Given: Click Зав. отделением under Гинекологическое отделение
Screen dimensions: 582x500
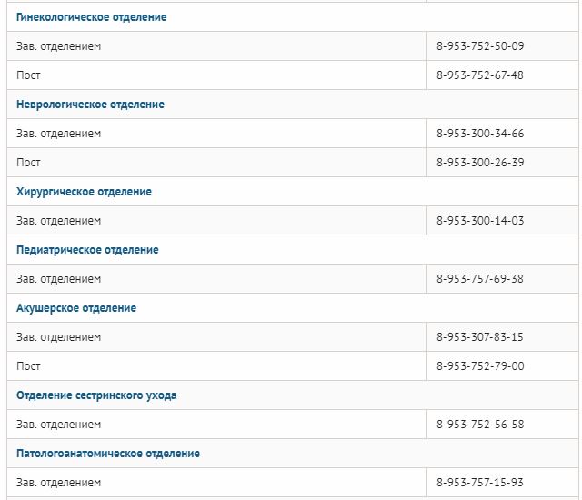Looking at the screenshot, I should pyautogui.click(x=58, y=46).
